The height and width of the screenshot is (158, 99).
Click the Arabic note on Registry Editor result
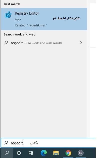pos(66,18)
